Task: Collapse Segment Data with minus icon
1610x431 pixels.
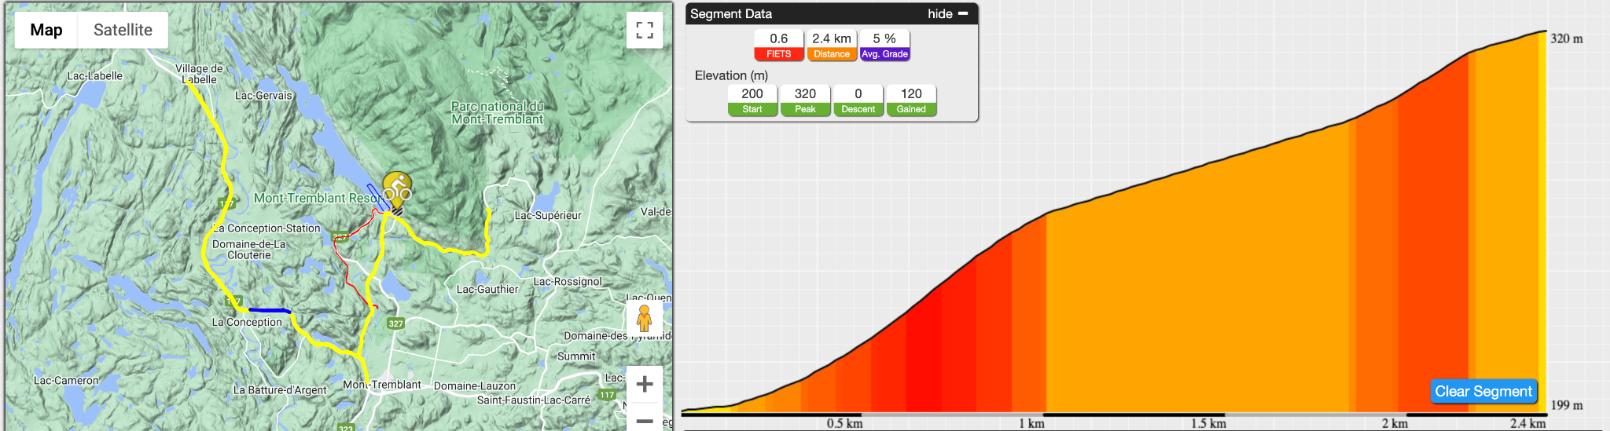Action: [x=963, y=13]
